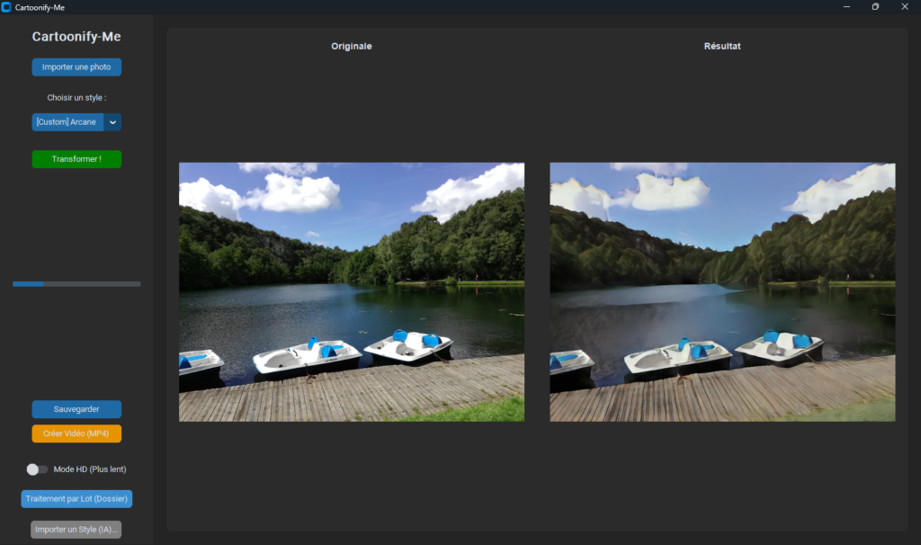
Task: Click the "Importer une photo" button
Action: coord(76,67)
